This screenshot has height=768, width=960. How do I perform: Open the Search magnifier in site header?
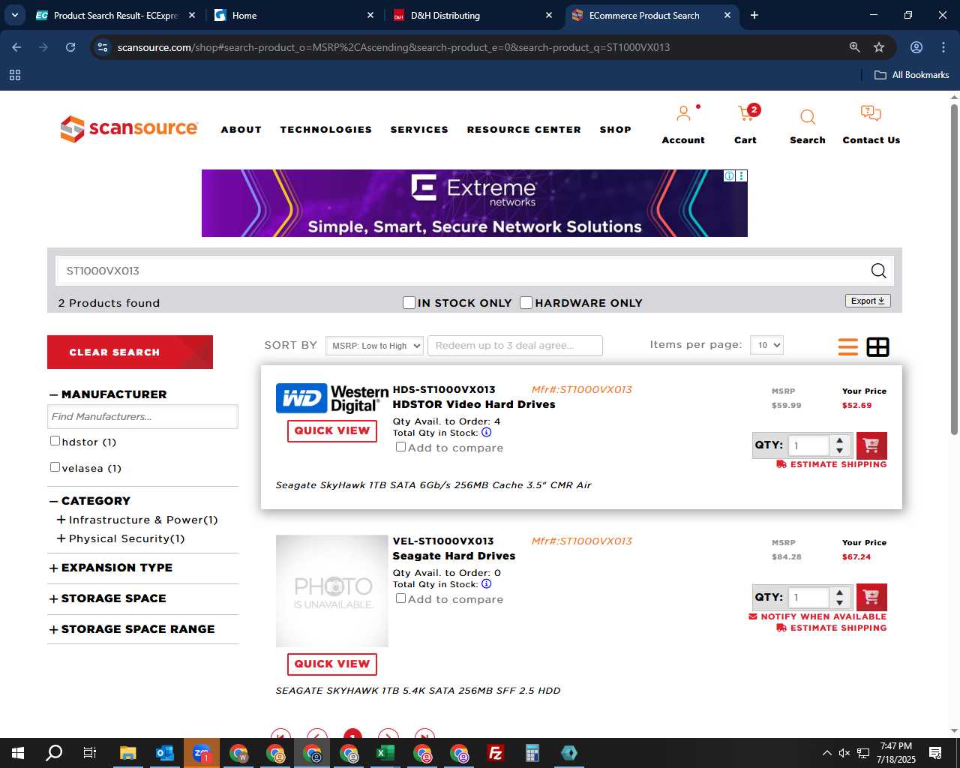(x=808, y=117)
